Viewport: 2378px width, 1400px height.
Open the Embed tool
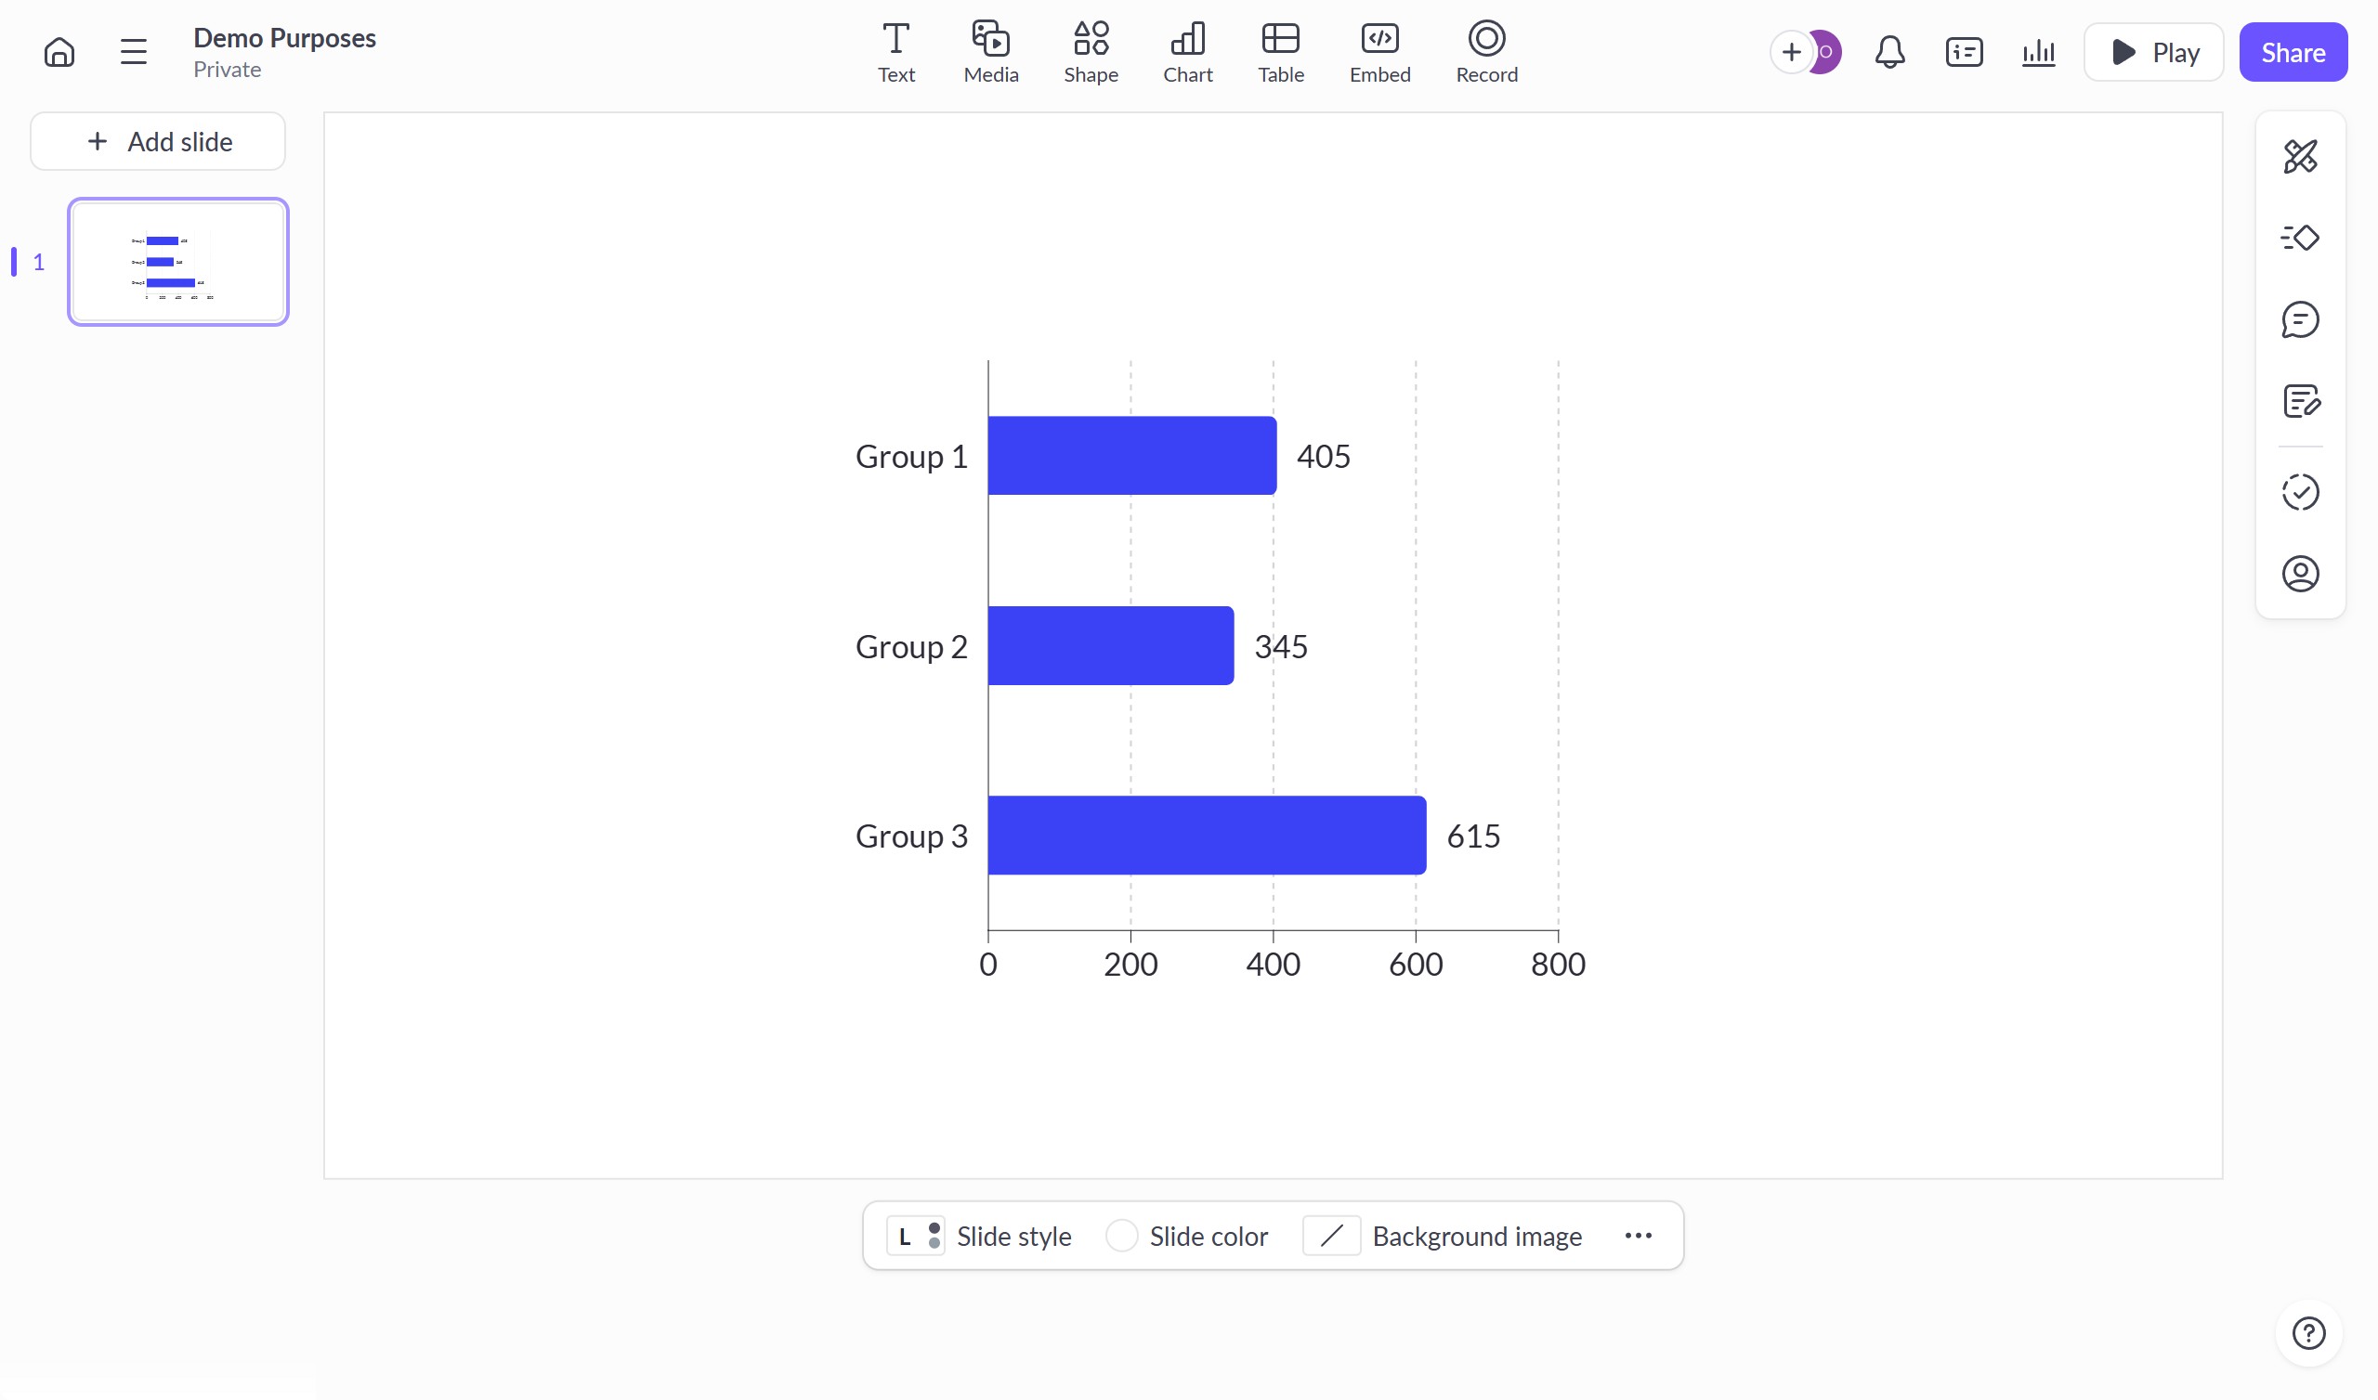pos(1379,53)
